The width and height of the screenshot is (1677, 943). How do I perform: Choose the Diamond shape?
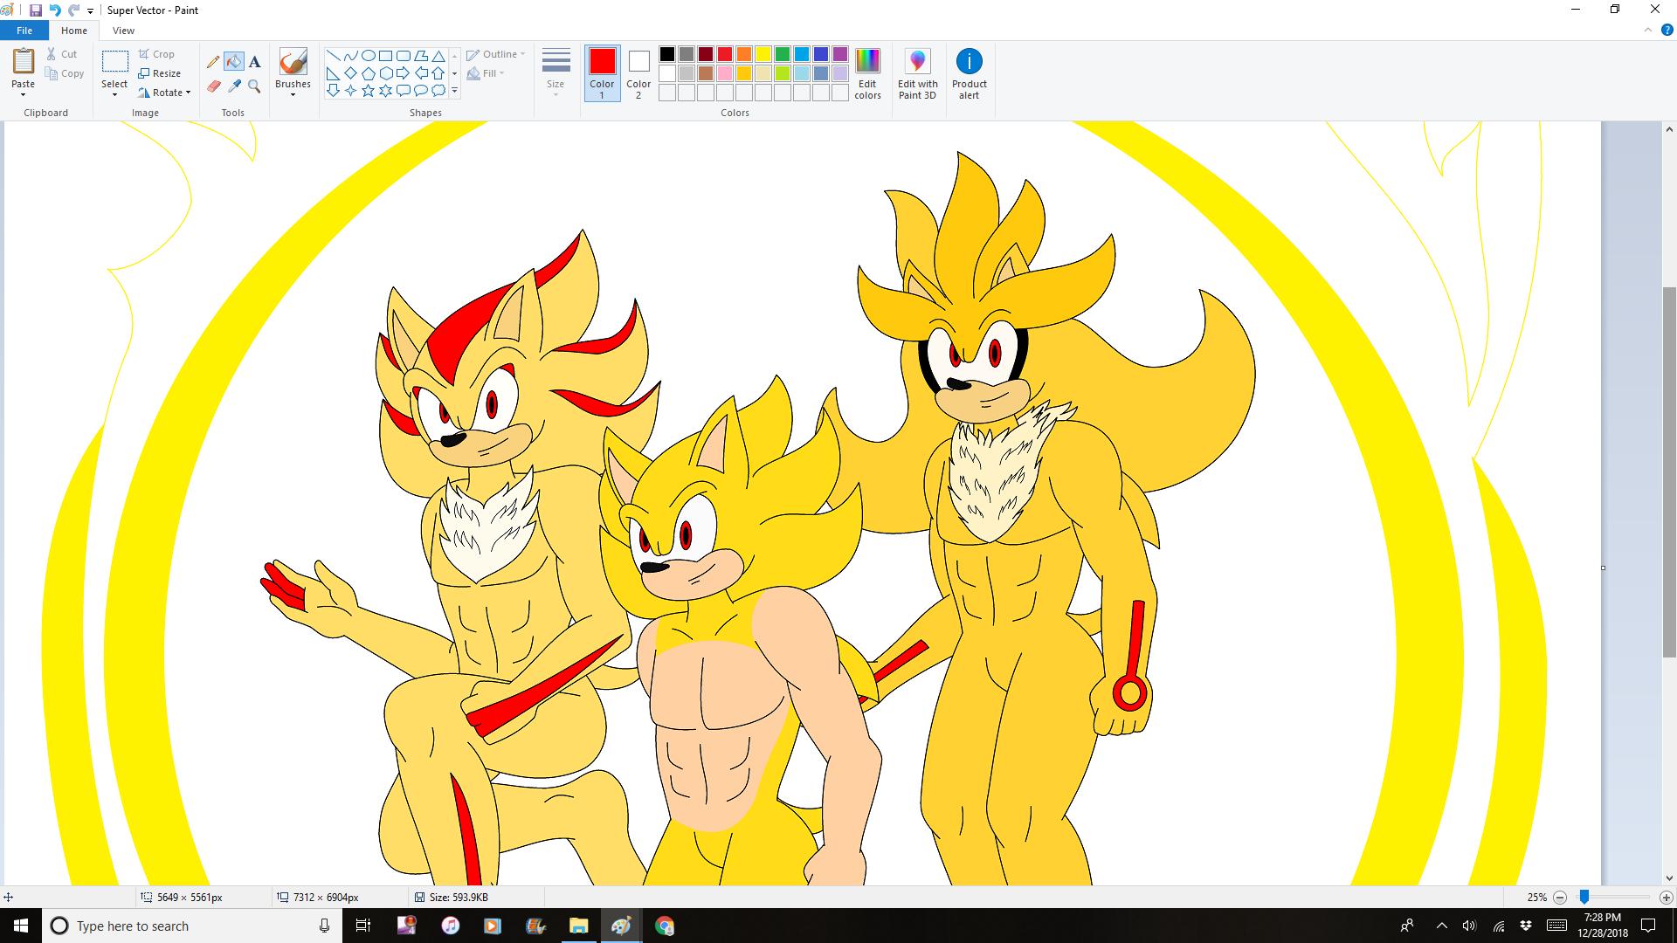coord(350,73)
